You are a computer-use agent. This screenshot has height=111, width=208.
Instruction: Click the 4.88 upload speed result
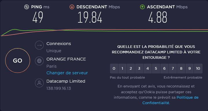click(x=158, y=17)
